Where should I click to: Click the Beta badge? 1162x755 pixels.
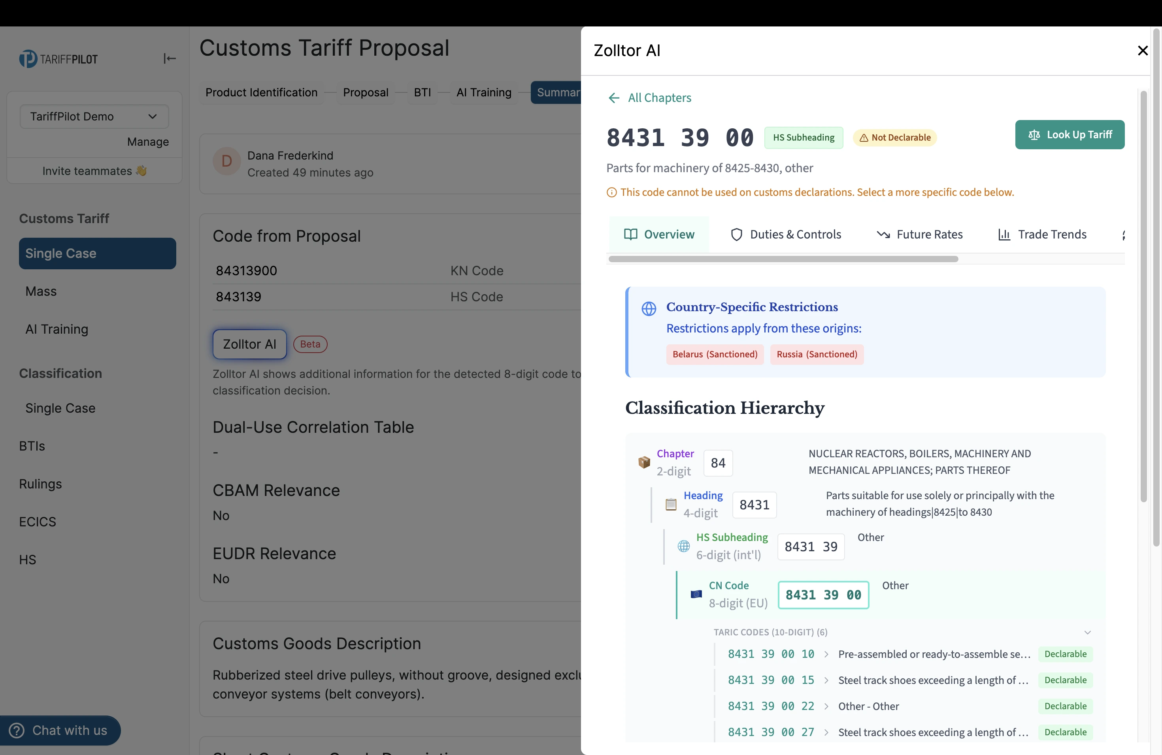[x=310, y=344]
